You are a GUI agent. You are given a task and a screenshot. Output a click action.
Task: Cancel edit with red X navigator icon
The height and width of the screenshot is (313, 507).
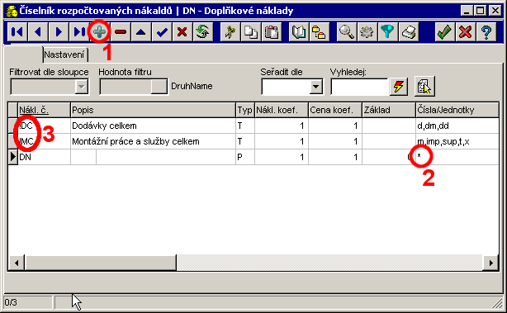(x=182, y=31)
